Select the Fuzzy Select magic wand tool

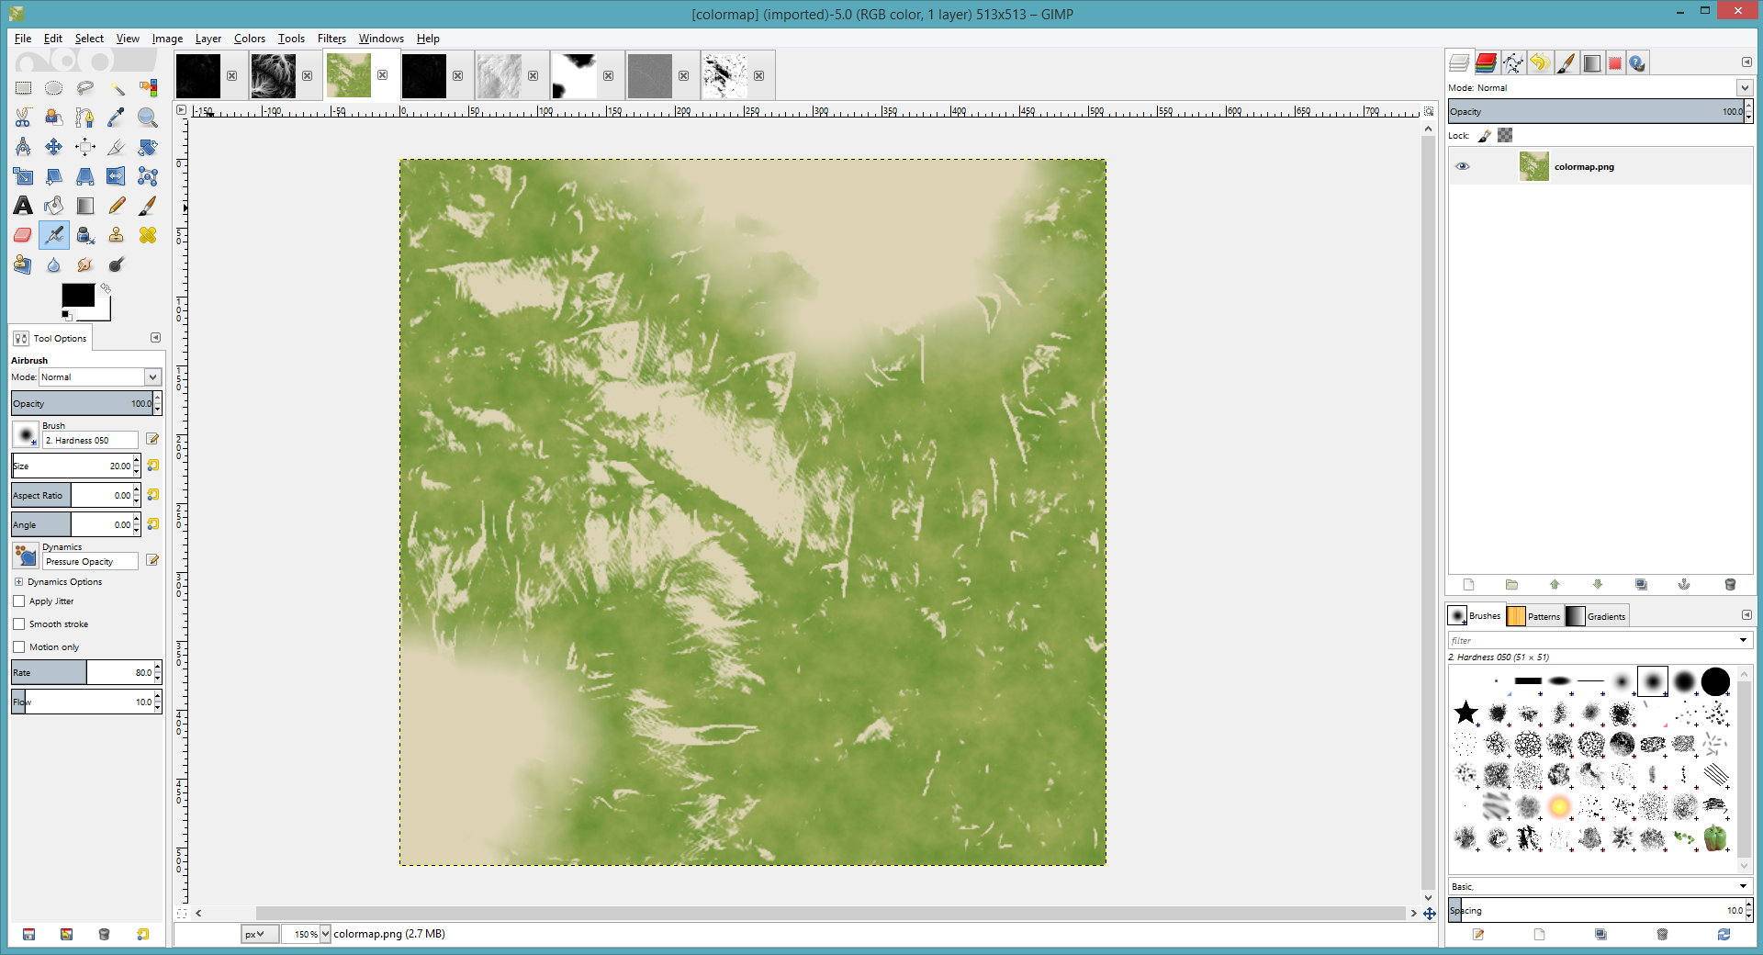(117, 88)
